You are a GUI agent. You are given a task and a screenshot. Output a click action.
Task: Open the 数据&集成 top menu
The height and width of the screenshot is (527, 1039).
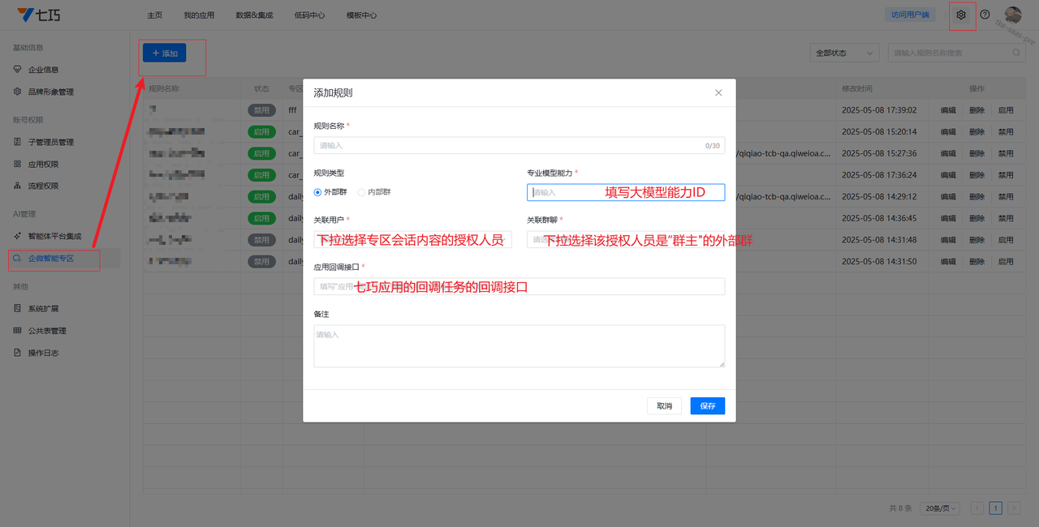254,15
